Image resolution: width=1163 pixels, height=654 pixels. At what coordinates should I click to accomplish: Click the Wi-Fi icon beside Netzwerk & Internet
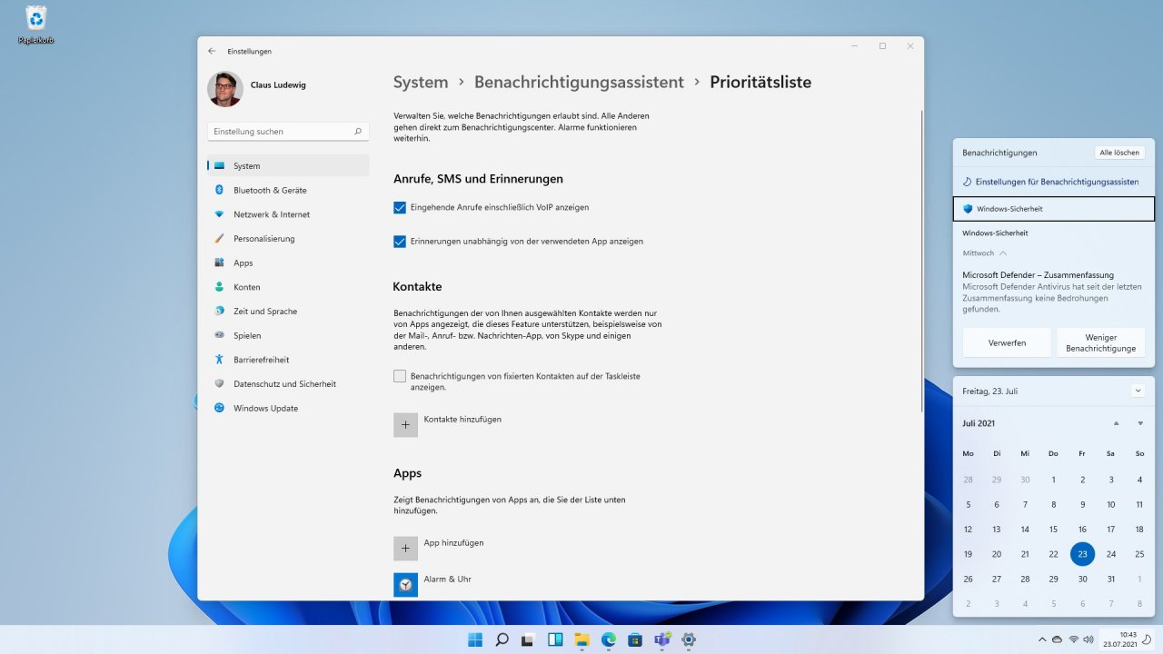[219, 214]
